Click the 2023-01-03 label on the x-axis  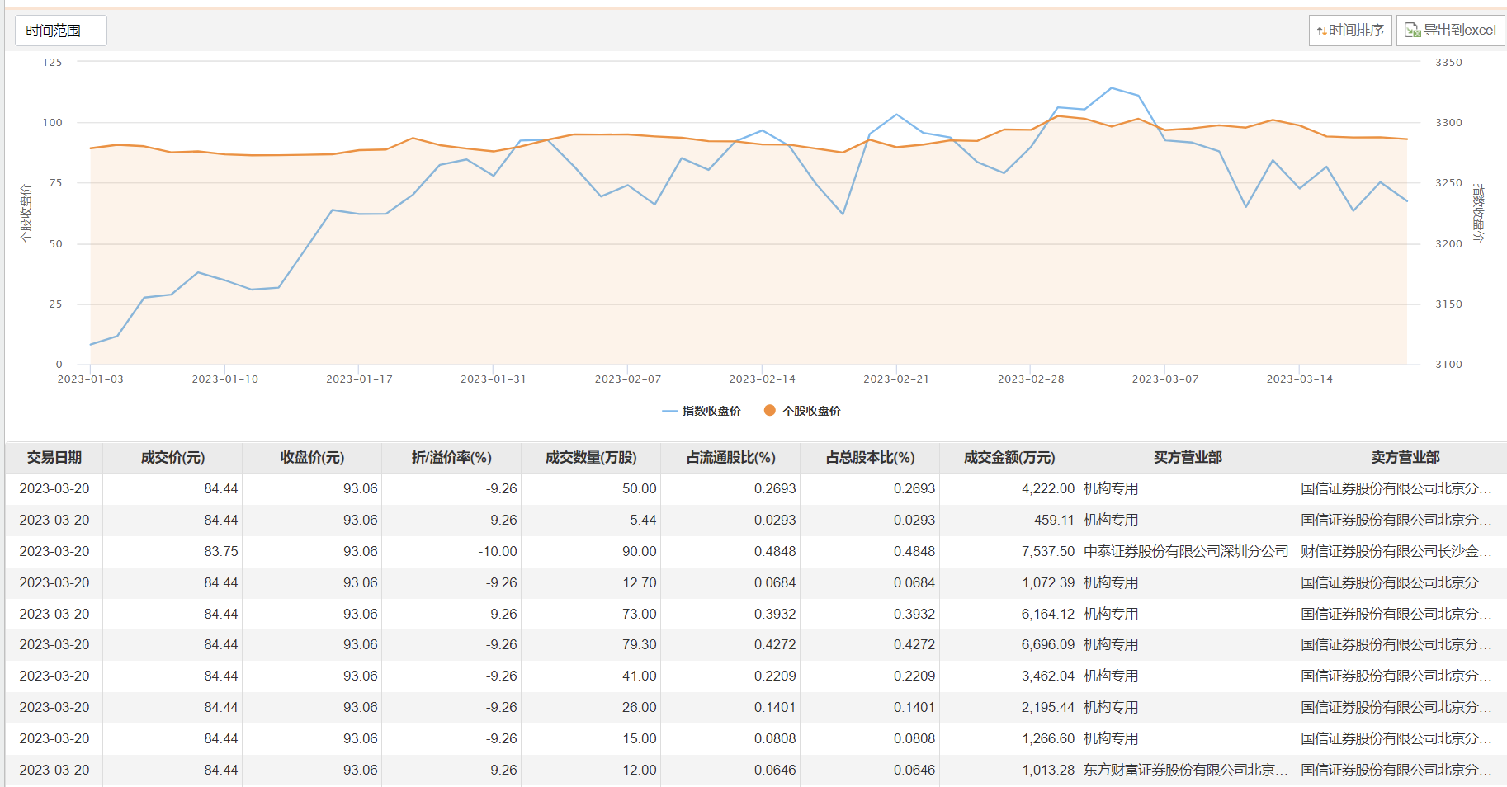[90, 379]
